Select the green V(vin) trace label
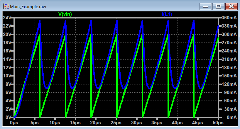This screenshot has width=240, height=129. point(65,14)
